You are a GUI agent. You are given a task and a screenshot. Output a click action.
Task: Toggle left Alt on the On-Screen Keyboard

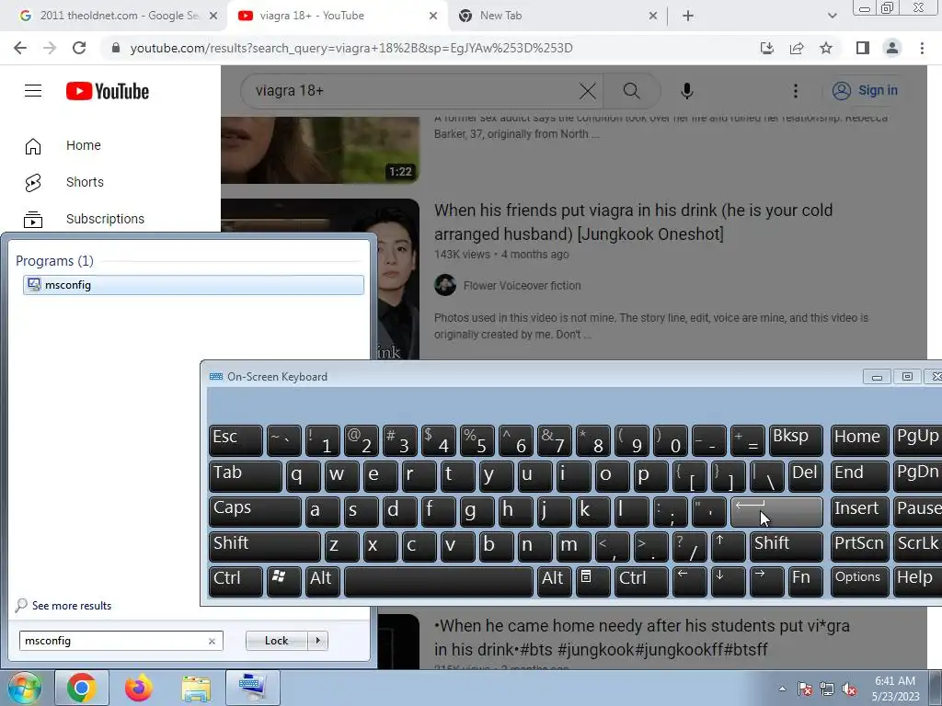point(322,581)
